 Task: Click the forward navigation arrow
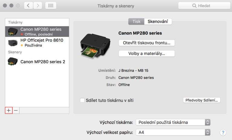click(x=38, y=6)
